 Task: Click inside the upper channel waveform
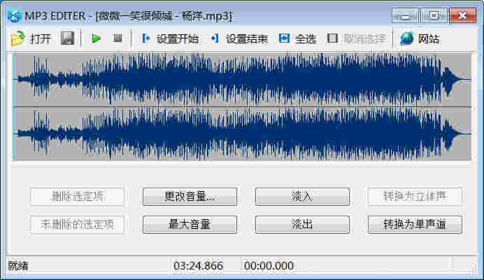(242, 80)
